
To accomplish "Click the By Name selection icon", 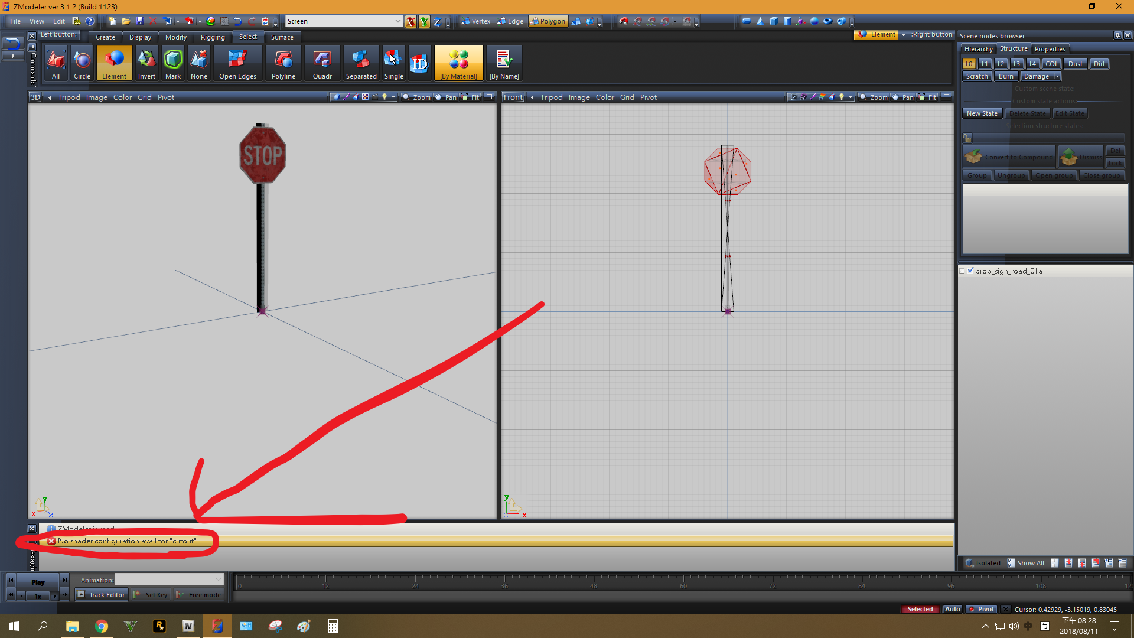I will pyautogui.click(x=504, y=64).
